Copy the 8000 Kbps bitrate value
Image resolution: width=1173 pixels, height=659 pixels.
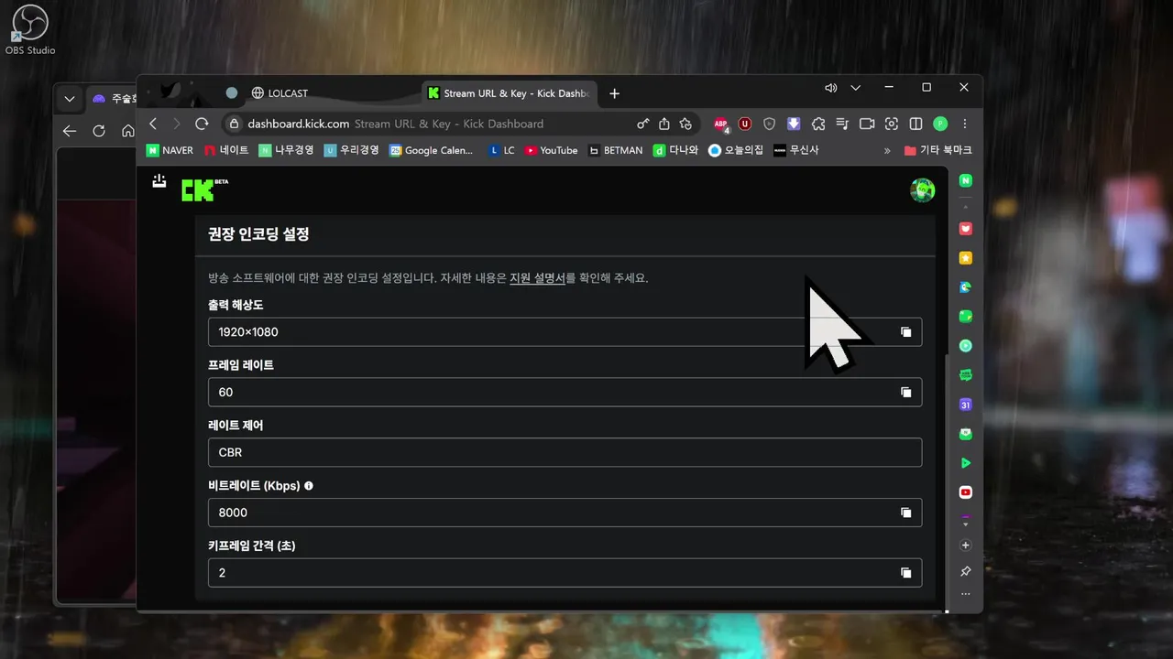click(905, 513)
